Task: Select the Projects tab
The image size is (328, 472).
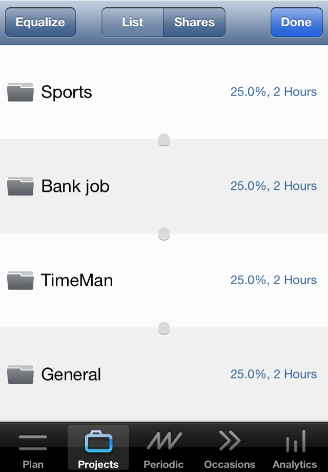Action: click(98, 446)
